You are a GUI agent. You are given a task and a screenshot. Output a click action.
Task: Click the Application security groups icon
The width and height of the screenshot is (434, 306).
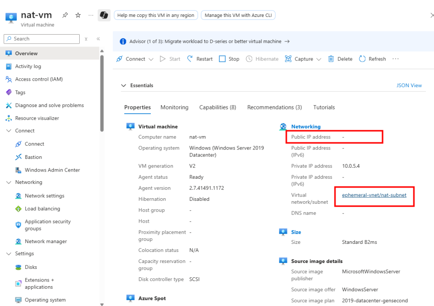pos(19,225)
